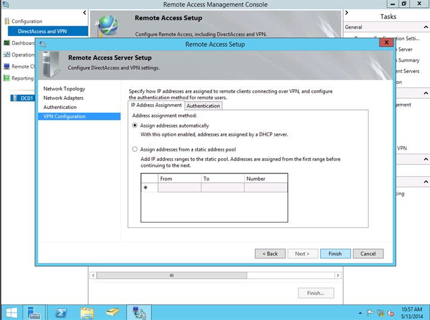430x320 pixels.
Task: Click the Number cell in address table
Action: tap(266, 188)
